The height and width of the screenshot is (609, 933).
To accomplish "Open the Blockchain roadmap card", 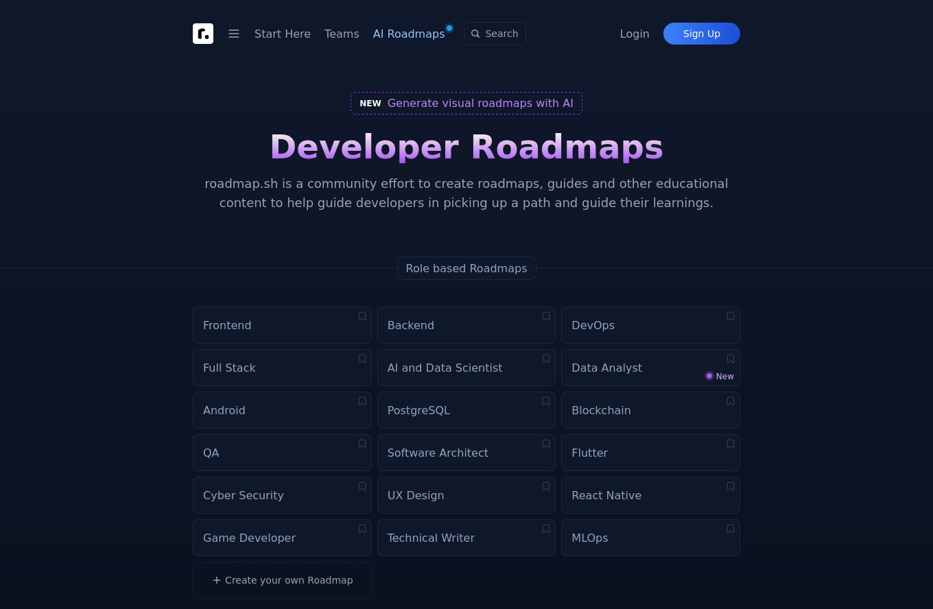I will (x=650, y=410).
